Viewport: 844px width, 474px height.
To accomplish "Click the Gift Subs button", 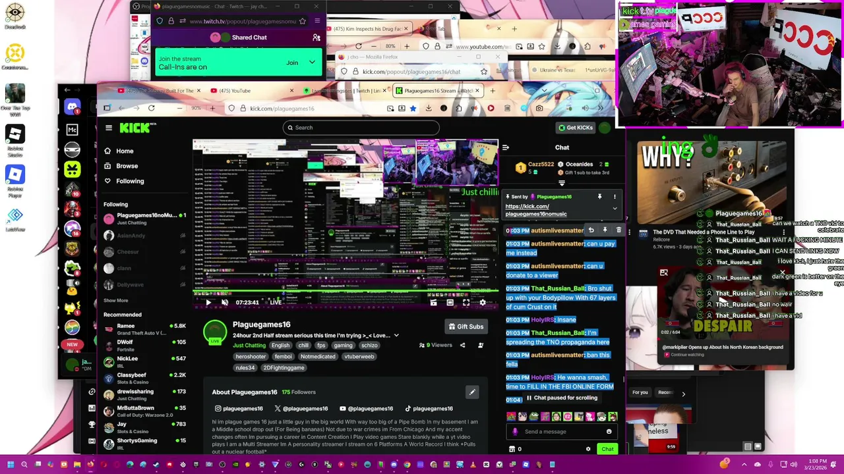I will pos(466,327).
